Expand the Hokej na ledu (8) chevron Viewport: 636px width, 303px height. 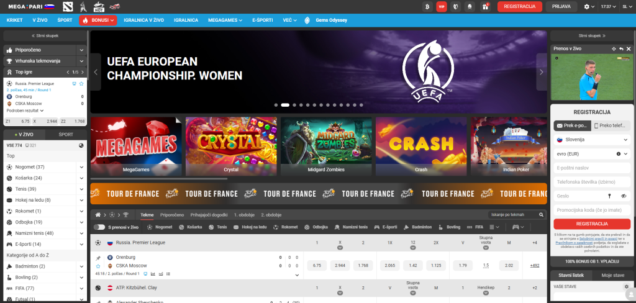(81, 200)
